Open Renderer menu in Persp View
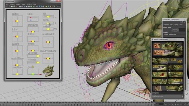The image size is (189, 106). tap(29, 4)
